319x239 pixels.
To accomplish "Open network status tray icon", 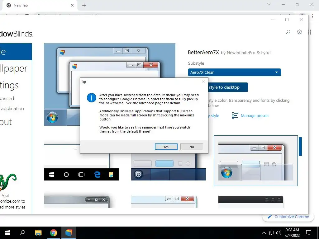I will click(x=271, y=233).
